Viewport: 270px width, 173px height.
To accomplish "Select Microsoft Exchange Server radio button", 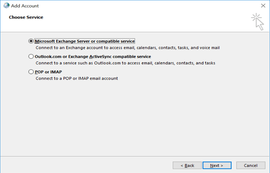I will point(31,41).
